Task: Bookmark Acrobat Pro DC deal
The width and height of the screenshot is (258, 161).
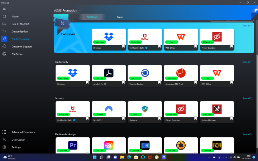Action: click(x=123, y=82)
